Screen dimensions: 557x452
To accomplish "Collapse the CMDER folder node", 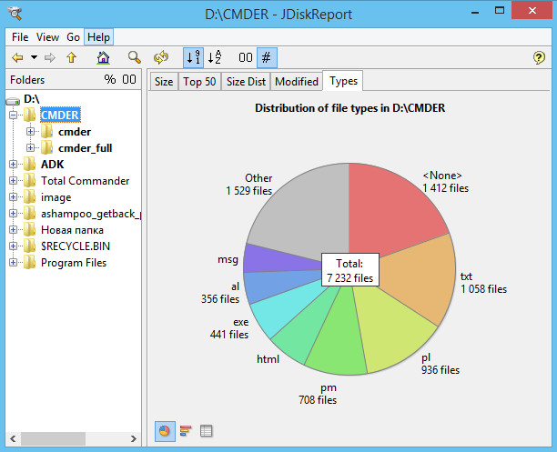I will (x=13, y=115).
